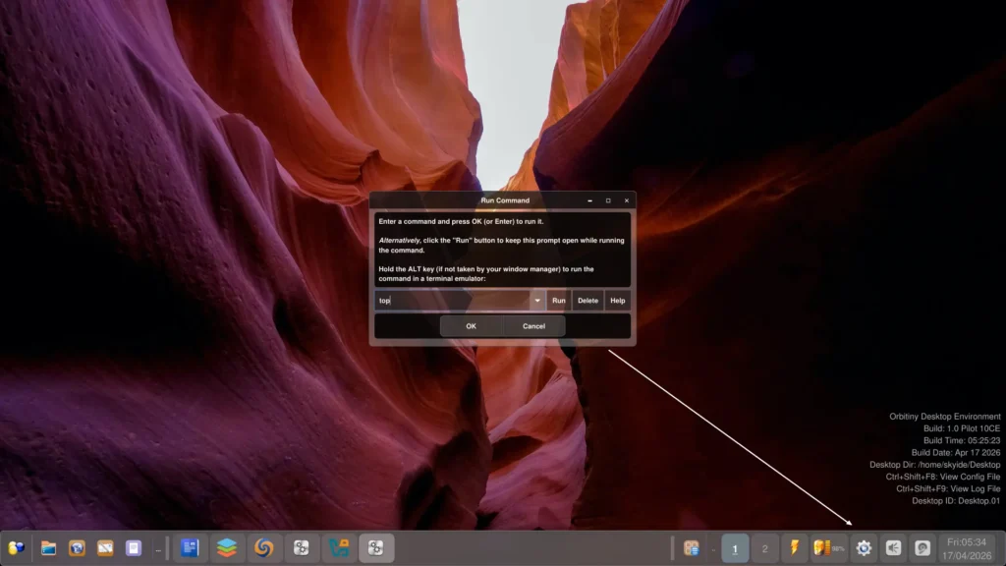Launch the file manager folder icon

pyautogui.click(x=48, y=548)
